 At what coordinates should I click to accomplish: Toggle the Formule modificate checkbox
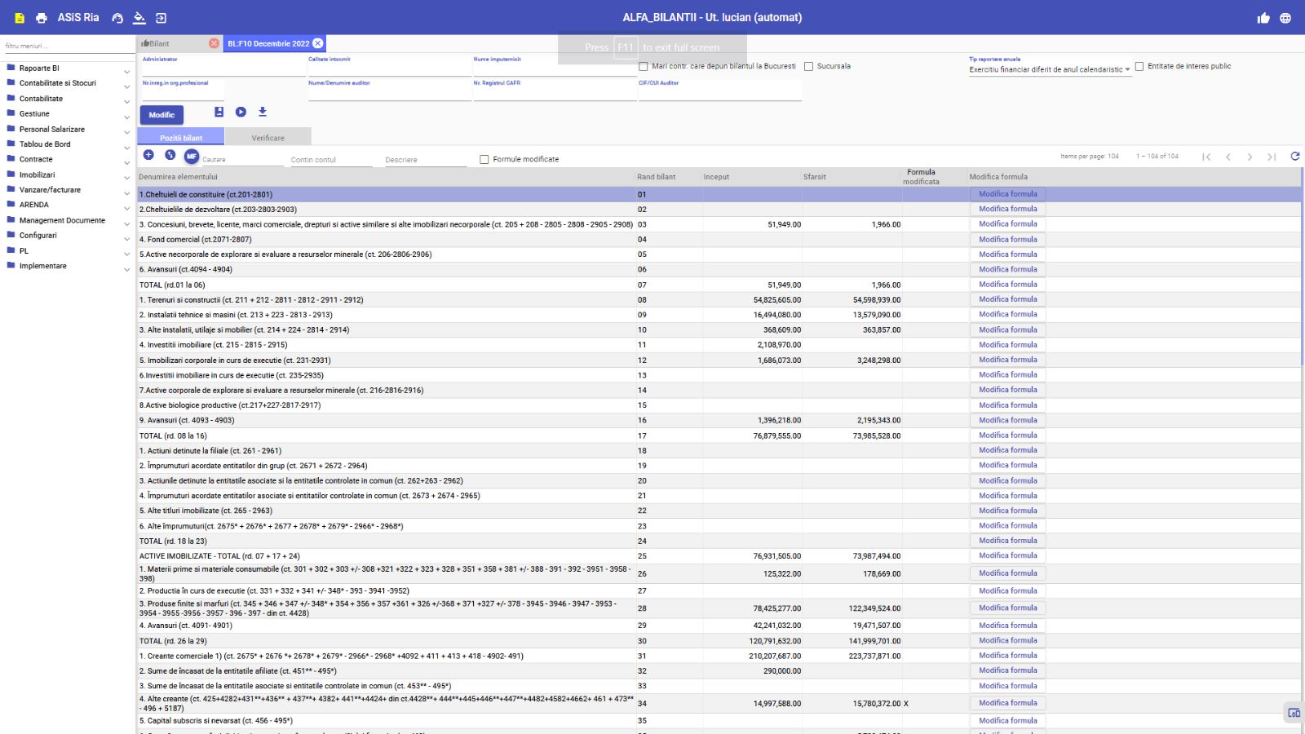pos(484,160)
